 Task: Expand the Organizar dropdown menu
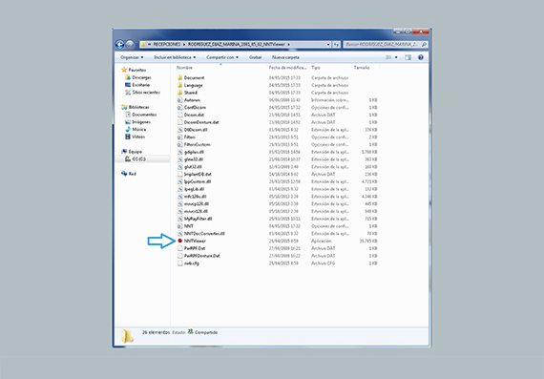click(x=132, y=57)
